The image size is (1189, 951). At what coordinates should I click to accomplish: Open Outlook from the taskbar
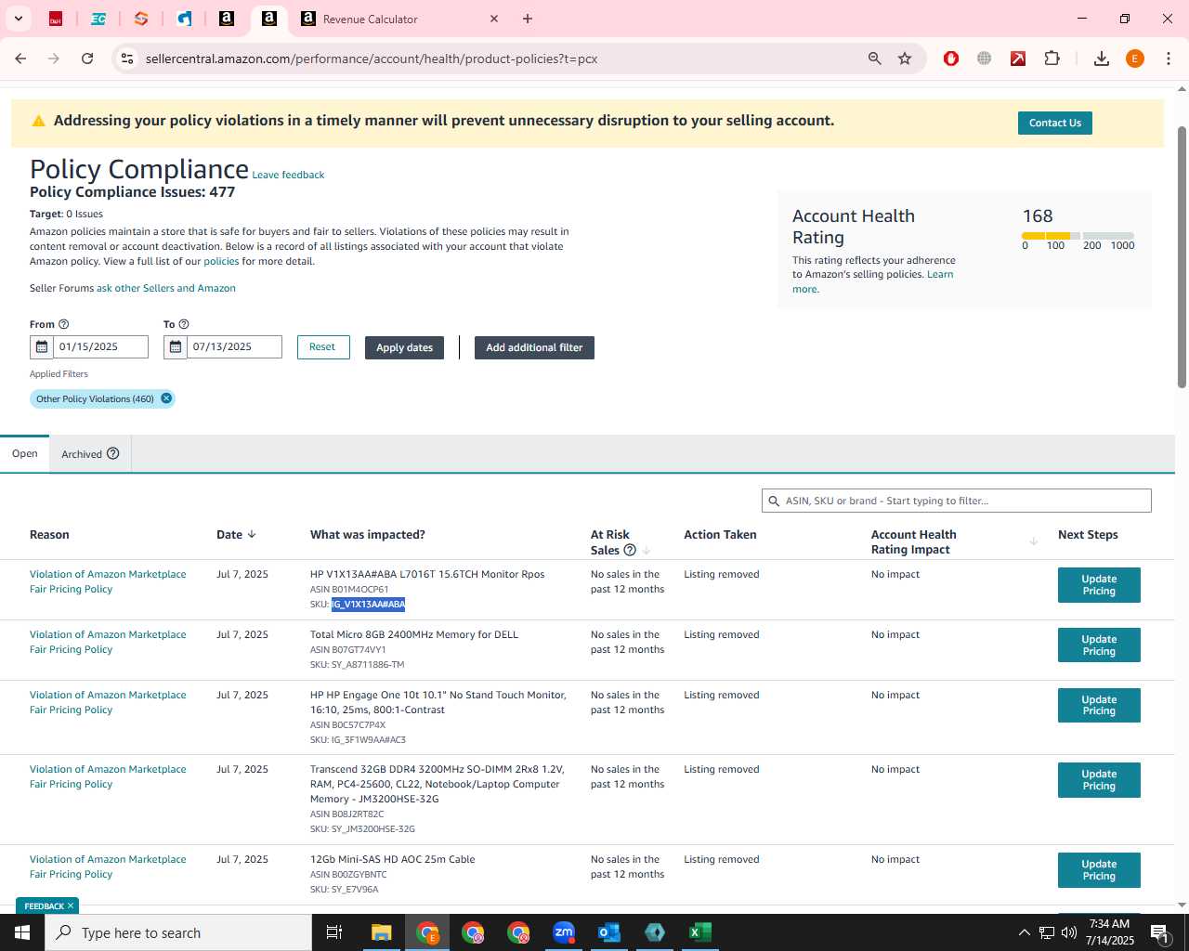click(609, 932)
